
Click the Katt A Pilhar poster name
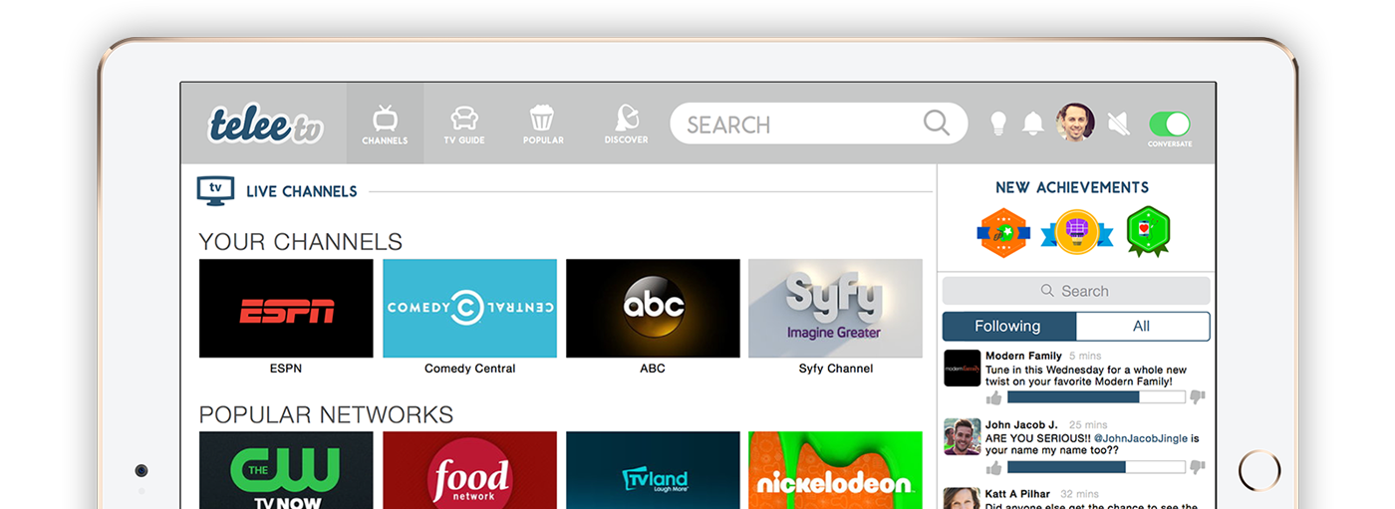click(x=1018, y=493)
